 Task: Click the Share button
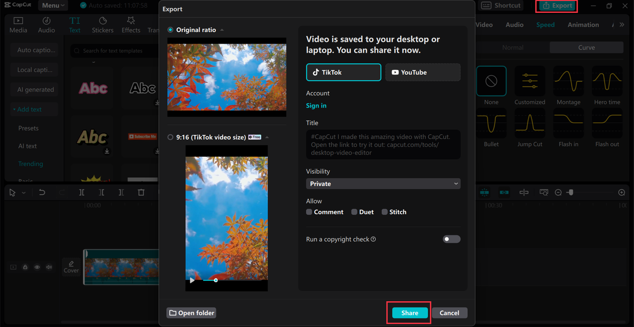coord(410,313)
